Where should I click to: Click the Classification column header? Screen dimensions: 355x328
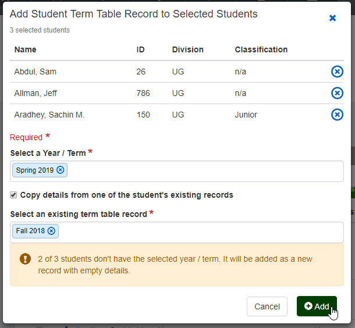[261, 49]
